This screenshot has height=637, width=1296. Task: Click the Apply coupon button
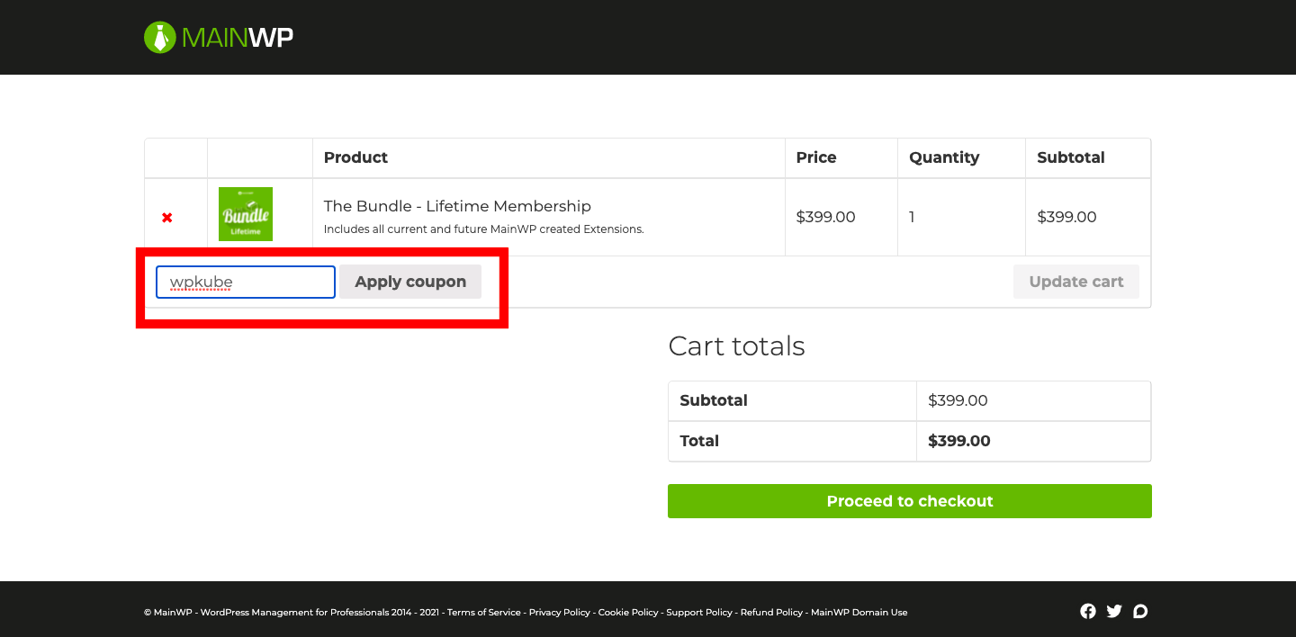(410, 282)
